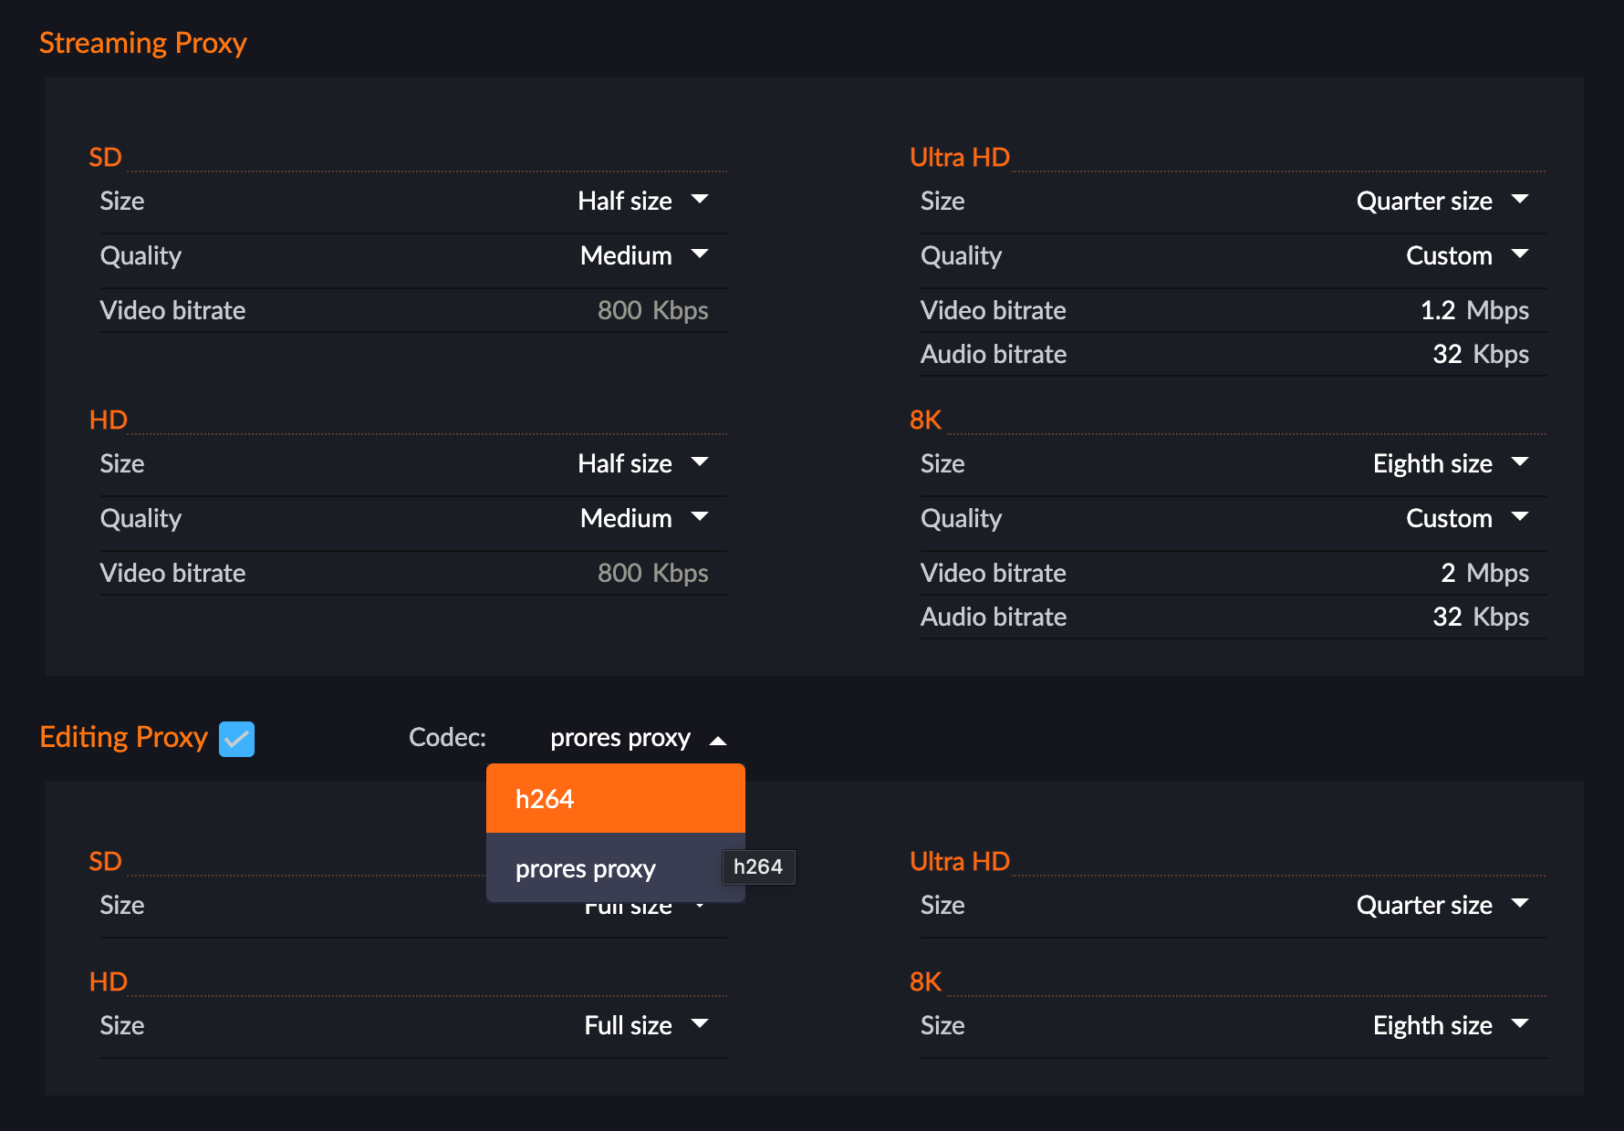Expand Streaming HD Quality dropdown
The width and height of the screenshot is (1624, 1131).
click(642, 518)
